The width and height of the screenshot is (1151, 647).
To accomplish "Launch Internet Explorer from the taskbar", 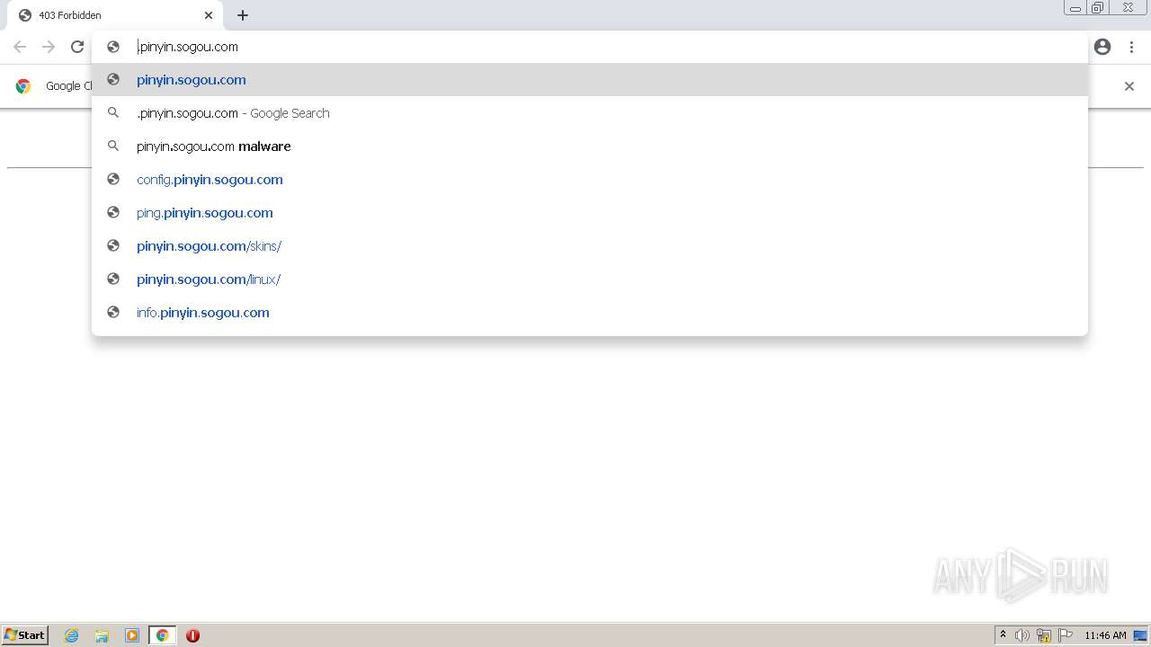I will [72, 635].
